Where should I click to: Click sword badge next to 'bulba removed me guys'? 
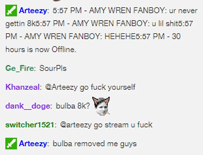[x=11, y=144]
